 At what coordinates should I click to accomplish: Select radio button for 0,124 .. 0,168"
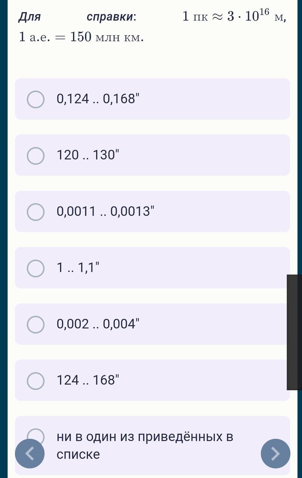pyautogui.click(x=36, y=99)
